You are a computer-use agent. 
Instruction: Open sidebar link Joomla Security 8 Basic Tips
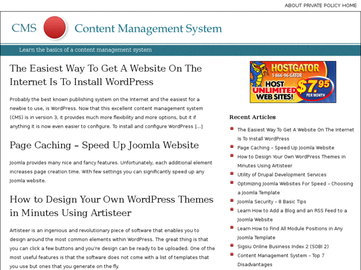pyautogui.click(x=272, y=202)
